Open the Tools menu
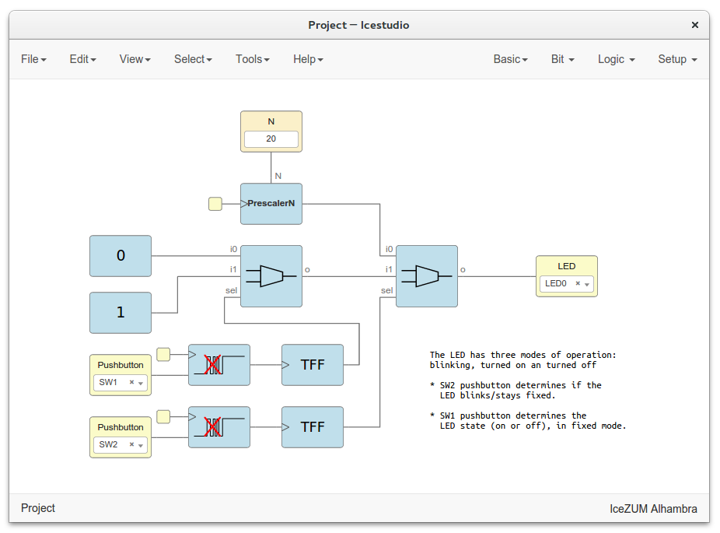This screenshot has width=720, height=533. point(253,59)
